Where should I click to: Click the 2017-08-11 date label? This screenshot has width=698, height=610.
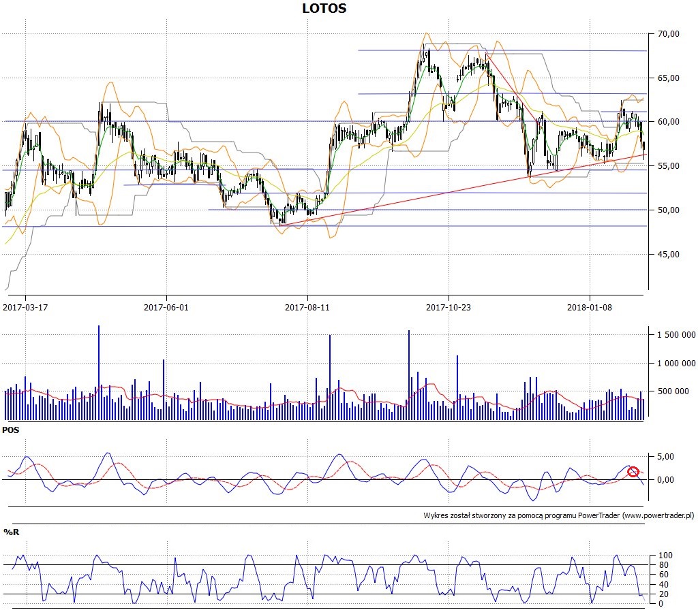(x=307, y=307)
